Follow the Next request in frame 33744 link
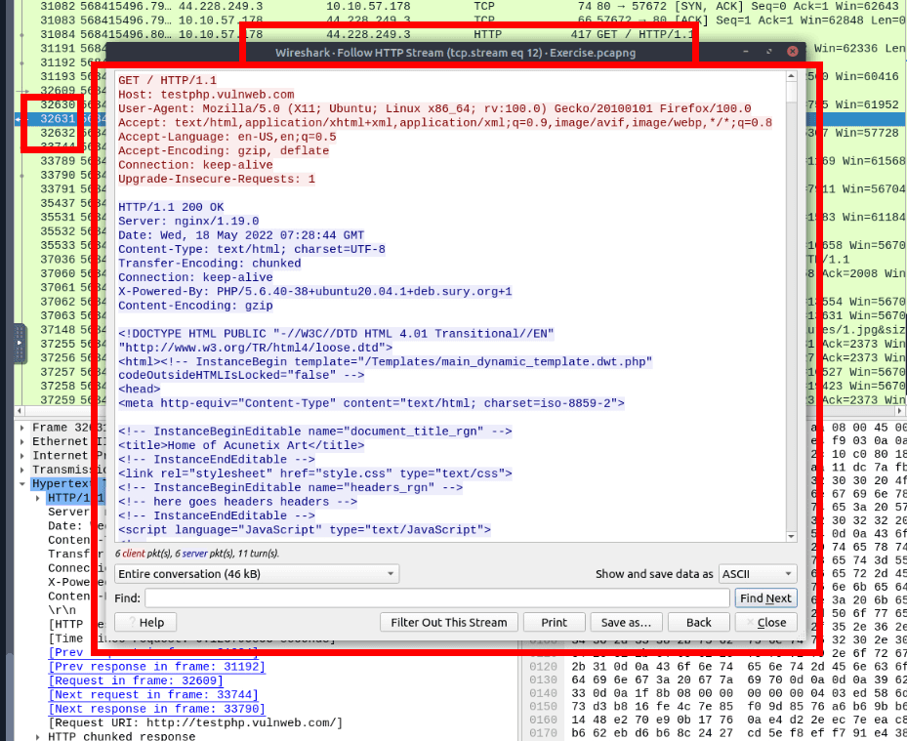Screen dimensions: 907x741 click(x=156, y=694)
